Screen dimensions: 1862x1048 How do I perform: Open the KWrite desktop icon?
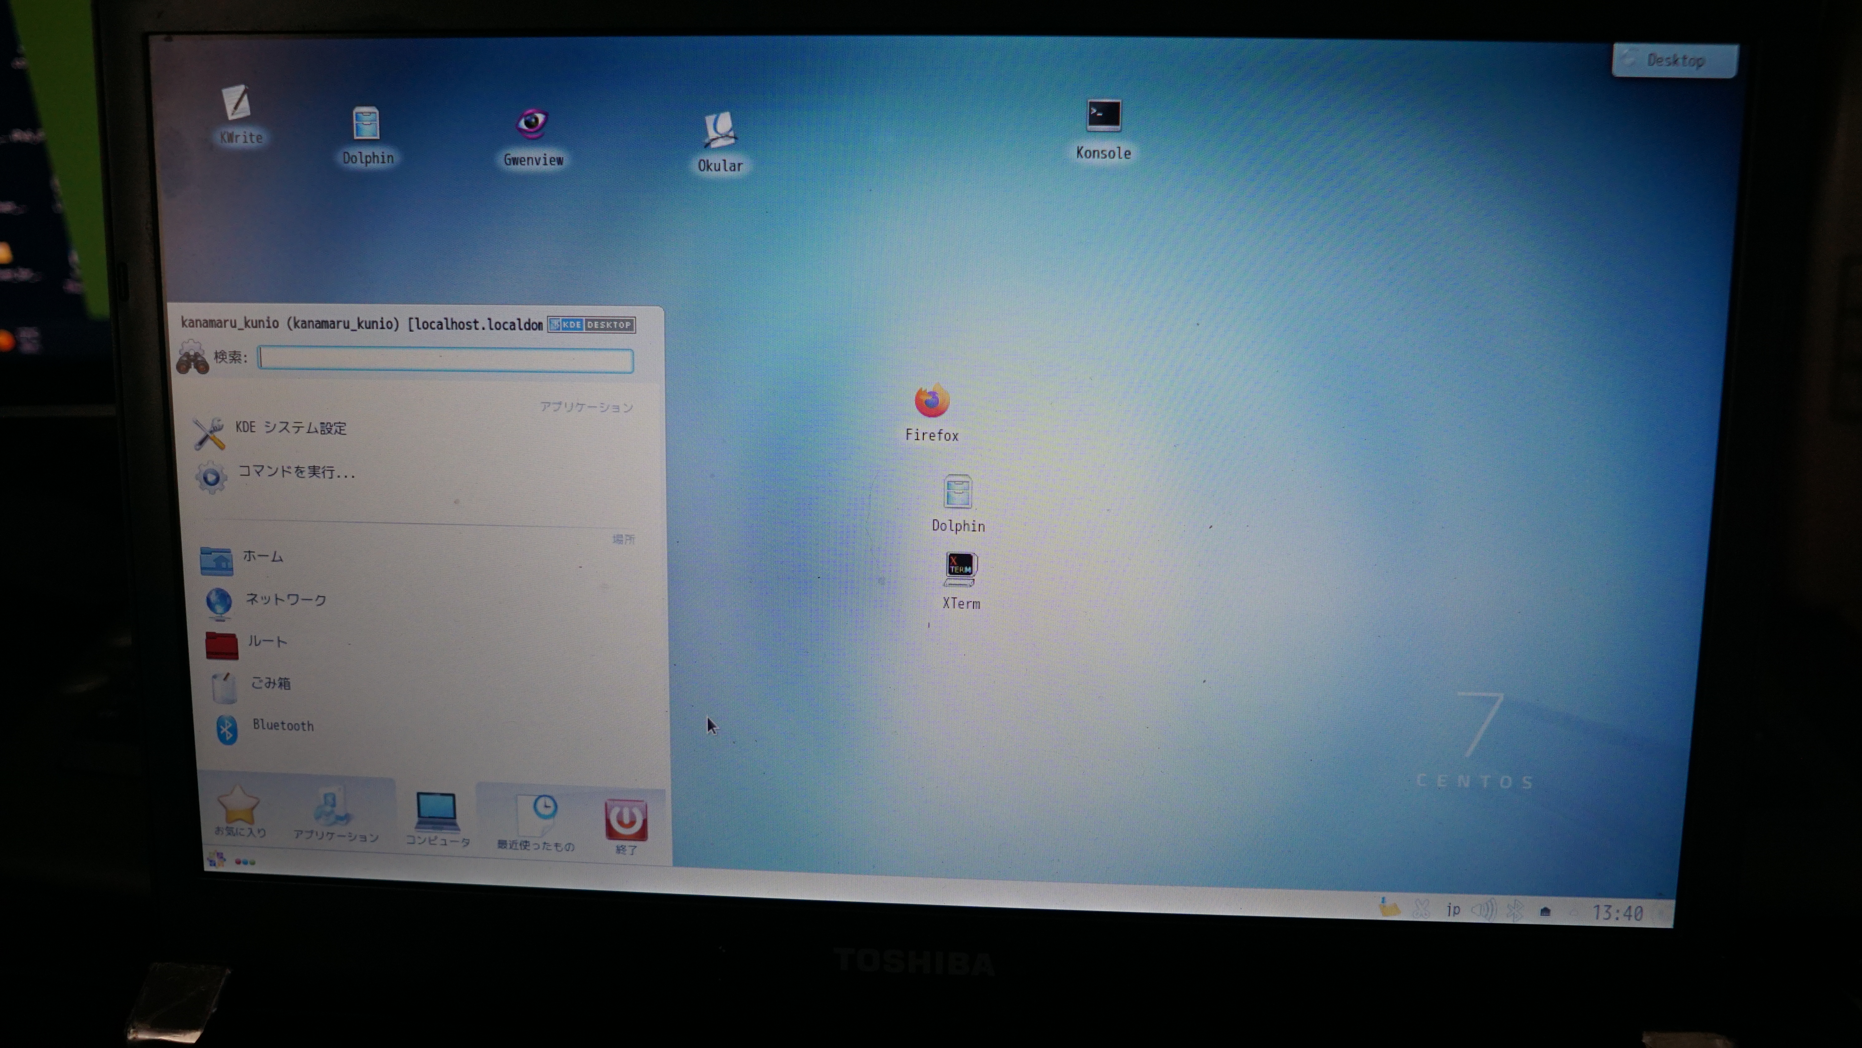[x=239, y=114]
